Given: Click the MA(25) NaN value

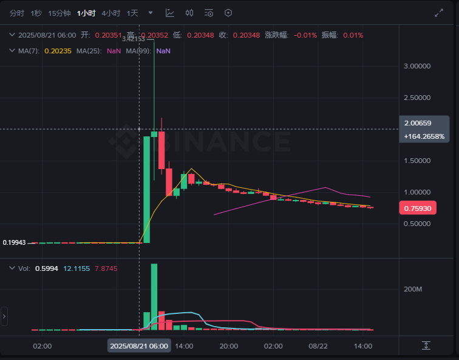Looking at the screenshot, I should tap(114, 51).
